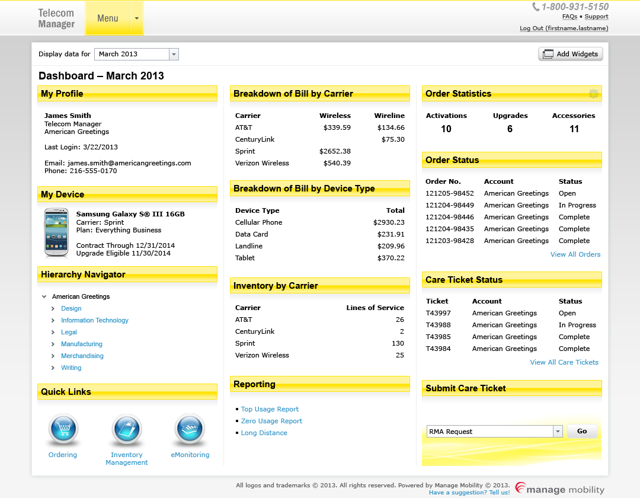640x498 pixels.
Task: Click the Order Statistics gear icon
Action: [x=593, y=94]
